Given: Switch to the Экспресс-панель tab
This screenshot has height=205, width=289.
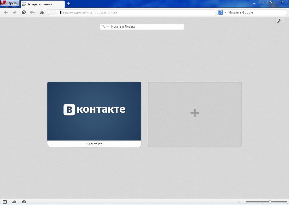Looking at the screenshot, I should coord(43,4).
